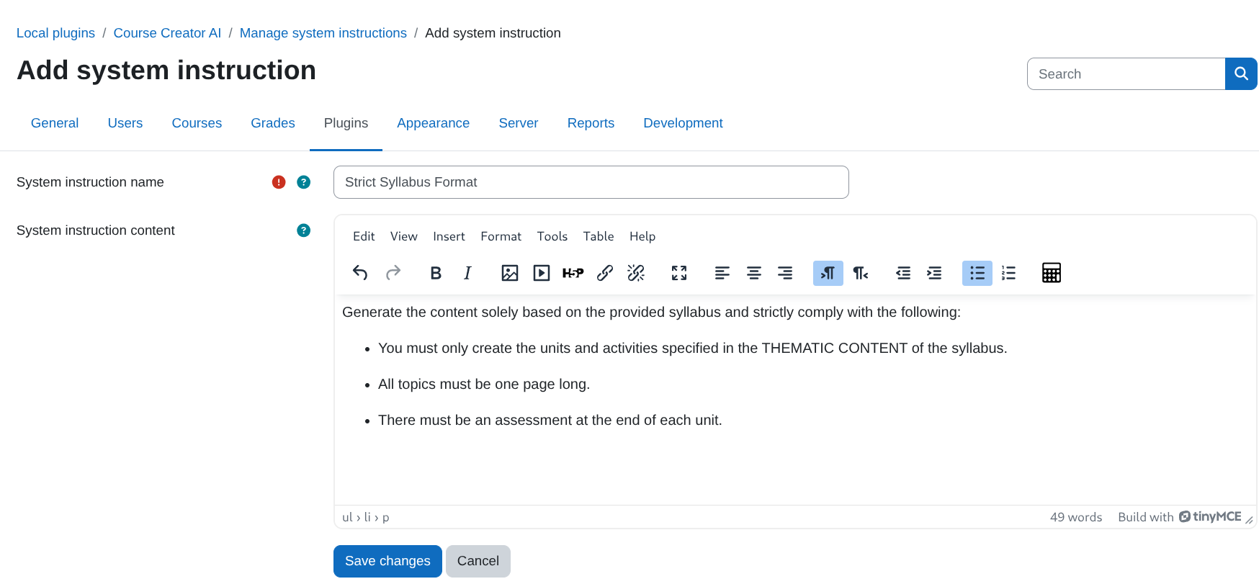Click the System instruction name field
Image resolution: width=1259 pixels, height=584 pixels.
click(x=591, y=182)
